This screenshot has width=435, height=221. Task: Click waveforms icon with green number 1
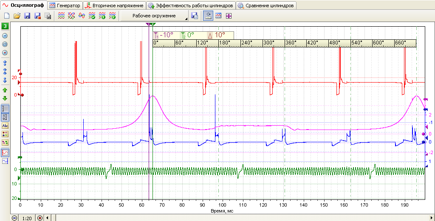(102, 16)
